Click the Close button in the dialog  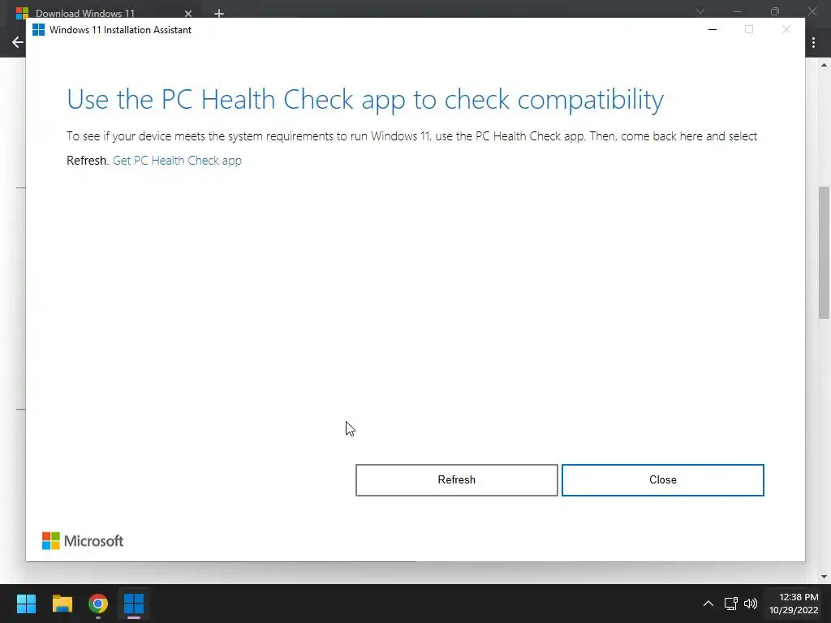coord(662,480)
